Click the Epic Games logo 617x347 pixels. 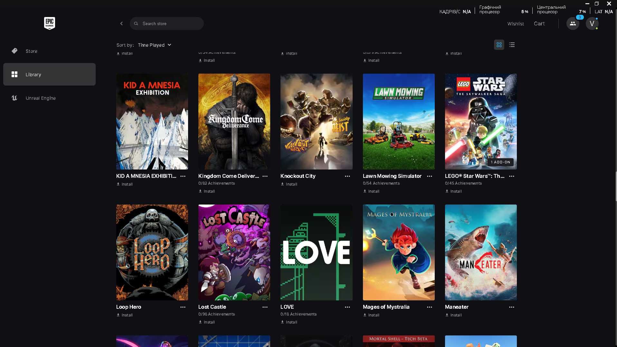pos(49,23)
